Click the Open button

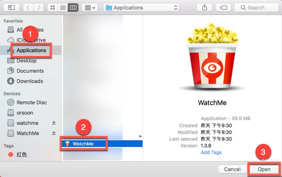click(264, 169)
